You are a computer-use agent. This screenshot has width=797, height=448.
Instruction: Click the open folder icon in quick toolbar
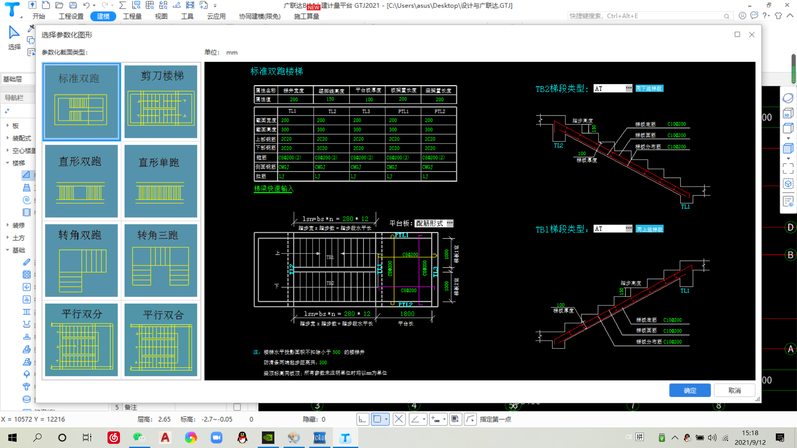pos(59,5)
